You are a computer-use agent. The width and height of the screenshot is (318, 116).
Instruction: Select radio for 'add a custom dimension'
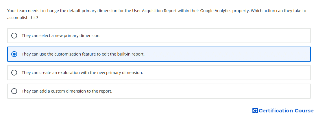(14, 91)
